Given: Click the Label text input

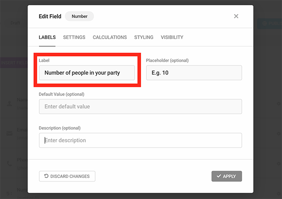Looking at the screenshot, I should tap(87, 73).
